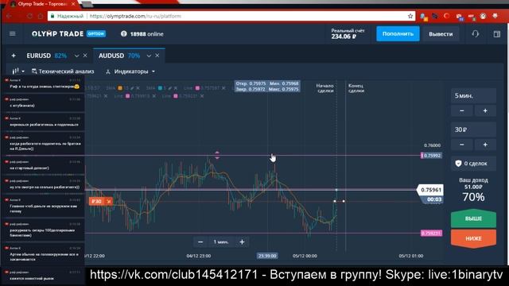Click the online users icon

pos(124,33)
